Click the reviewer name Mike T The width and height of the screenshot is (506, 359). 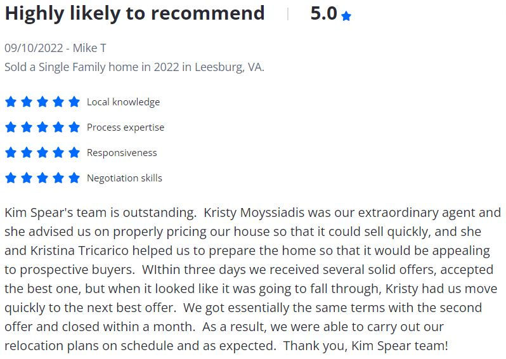click(x=89, y=48)
